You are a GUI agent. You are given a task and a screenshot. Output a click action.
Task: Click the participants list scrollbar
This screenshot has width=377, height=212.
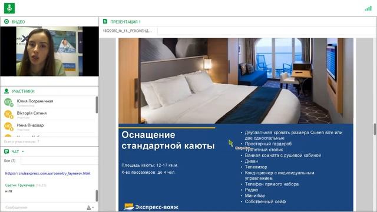coord(97,105)
